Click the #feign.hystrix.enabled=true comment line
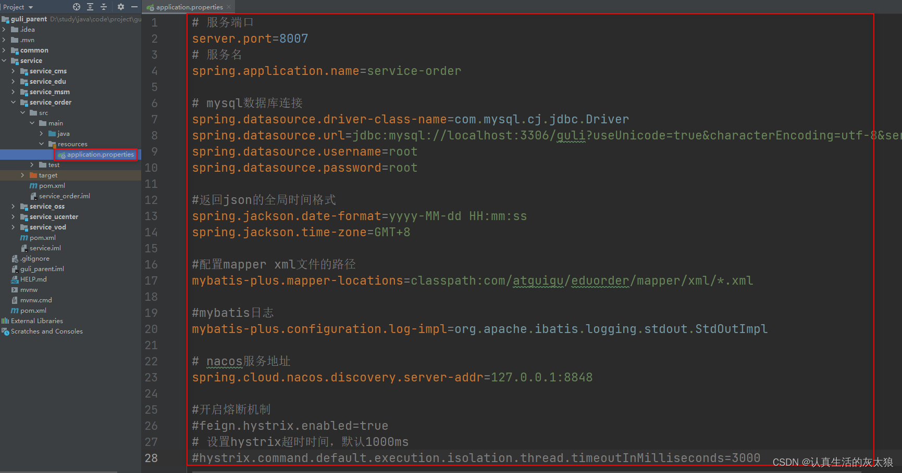 pos(290,426)
